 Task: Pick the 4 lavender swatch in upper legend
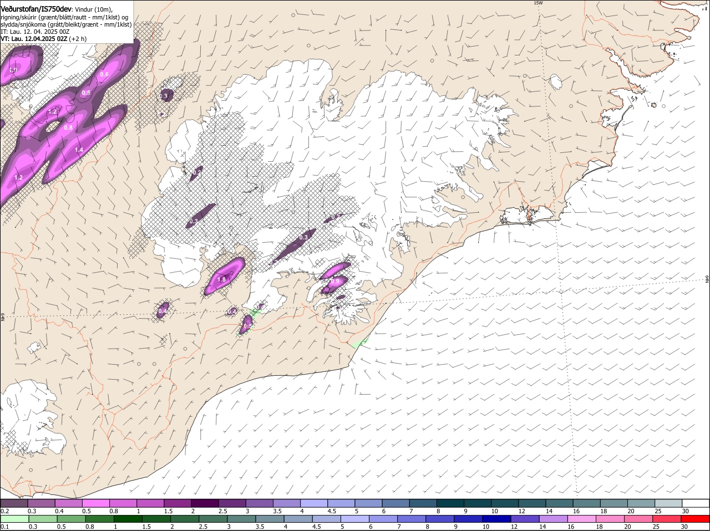pos(315,503)
